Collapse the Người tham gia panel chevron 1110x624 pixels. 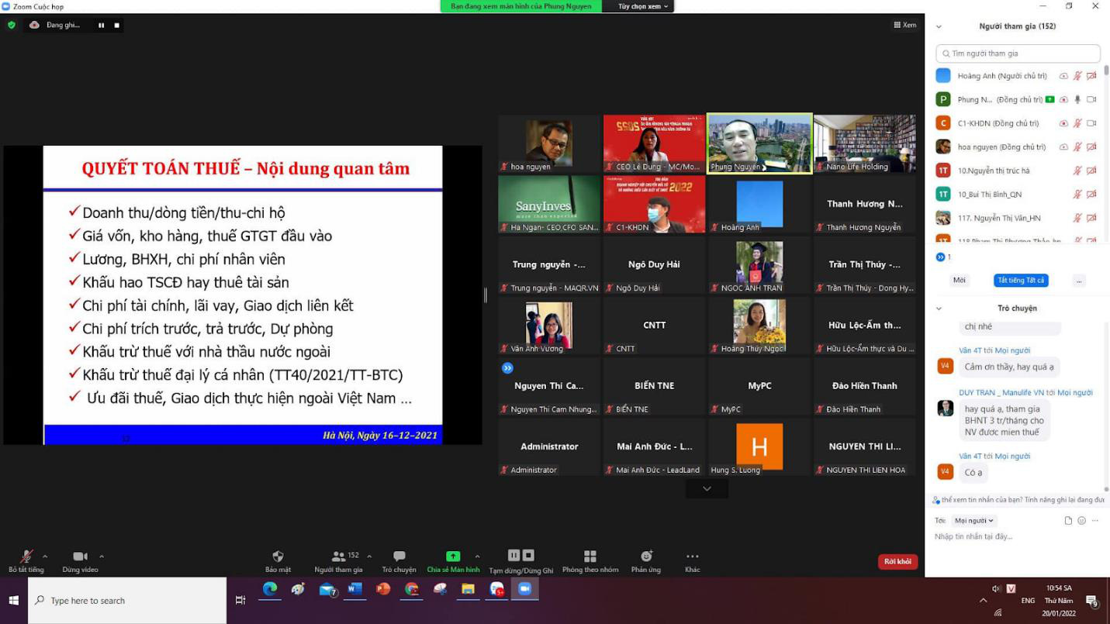[x=939, y=26]
